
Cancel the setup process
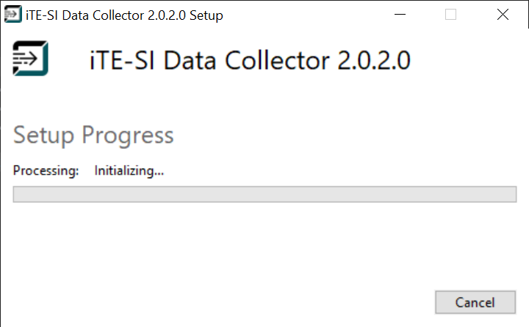tap(475, 302)
